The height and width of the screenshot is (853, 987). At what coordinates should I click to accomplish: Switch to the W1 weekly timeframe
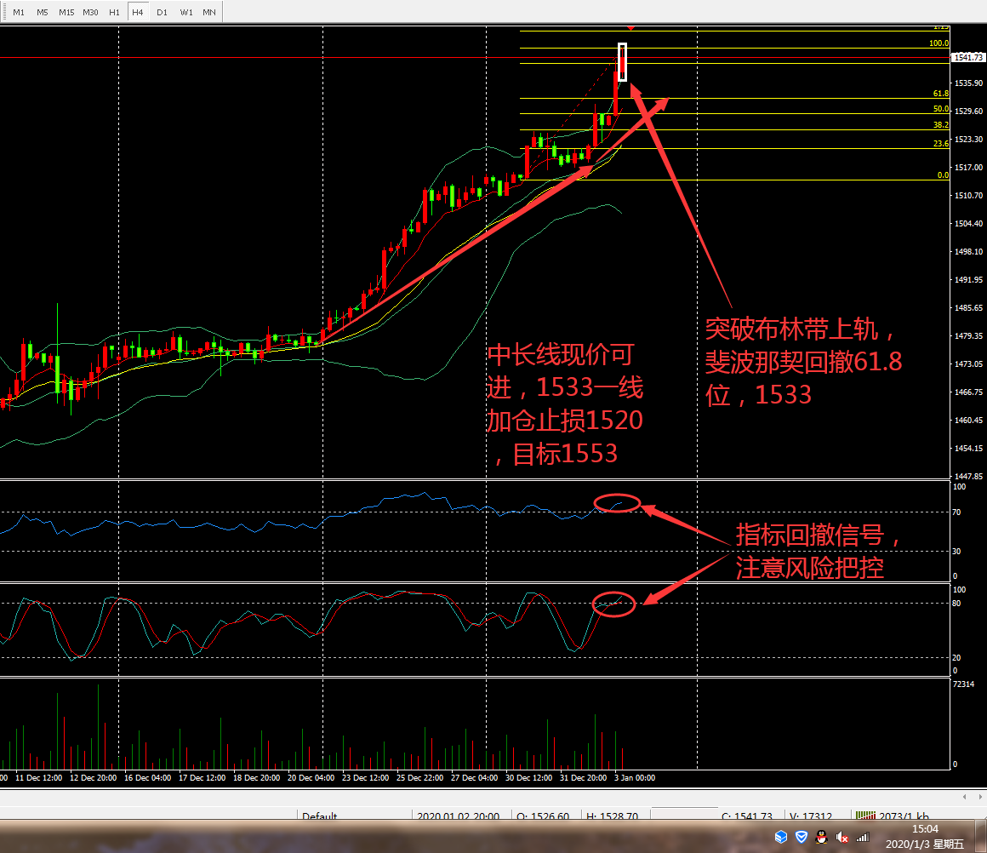tap(186, 12)
